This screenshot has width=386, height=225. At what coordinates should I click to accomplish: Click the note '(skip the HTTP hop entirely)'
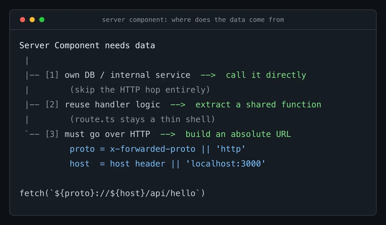[x=140, y=90]
